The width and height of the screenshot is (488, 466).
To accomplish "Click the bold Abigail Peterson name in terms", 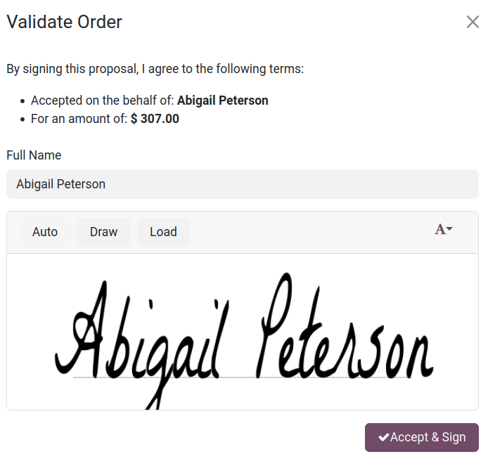I will 222,101.
